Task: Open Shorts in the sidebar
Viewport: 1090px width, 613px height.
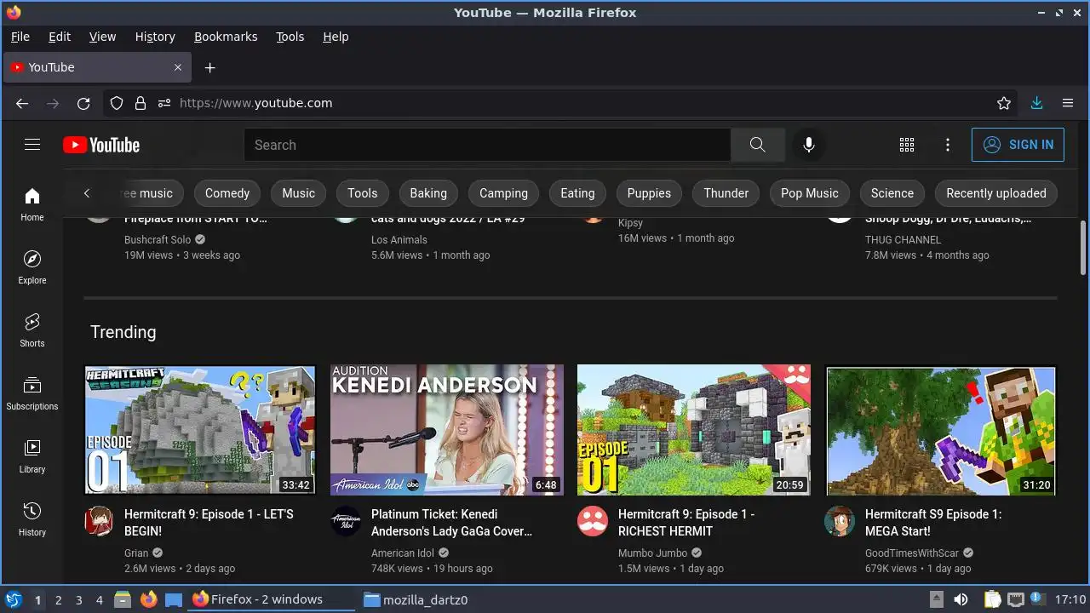Action: tap(32, 330)
